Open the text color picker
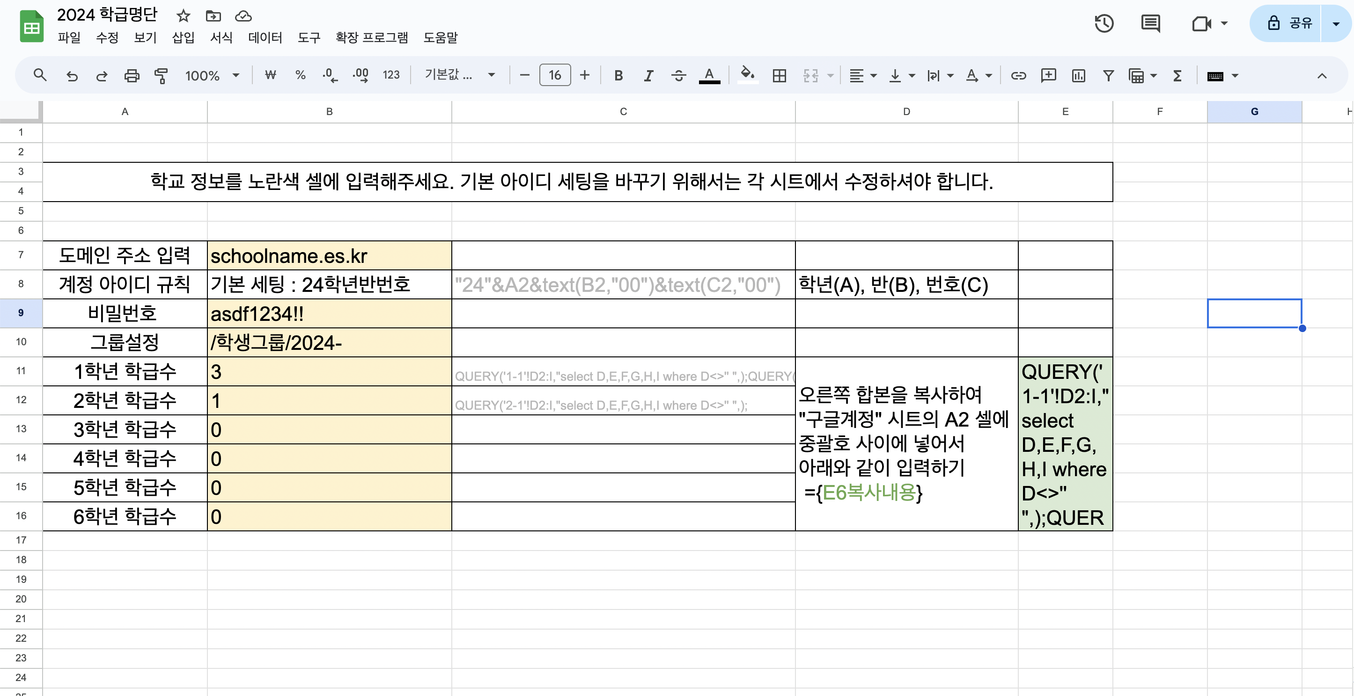This screenshot has height=696, width=1354. pyautogui.click(x=709, y=76)
